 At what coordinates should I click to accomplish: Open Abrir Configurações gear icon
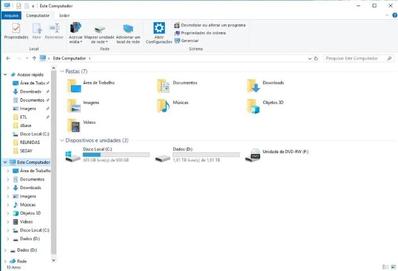159,28
